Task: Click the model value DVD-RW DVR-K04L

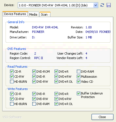Action: point(45,27)
